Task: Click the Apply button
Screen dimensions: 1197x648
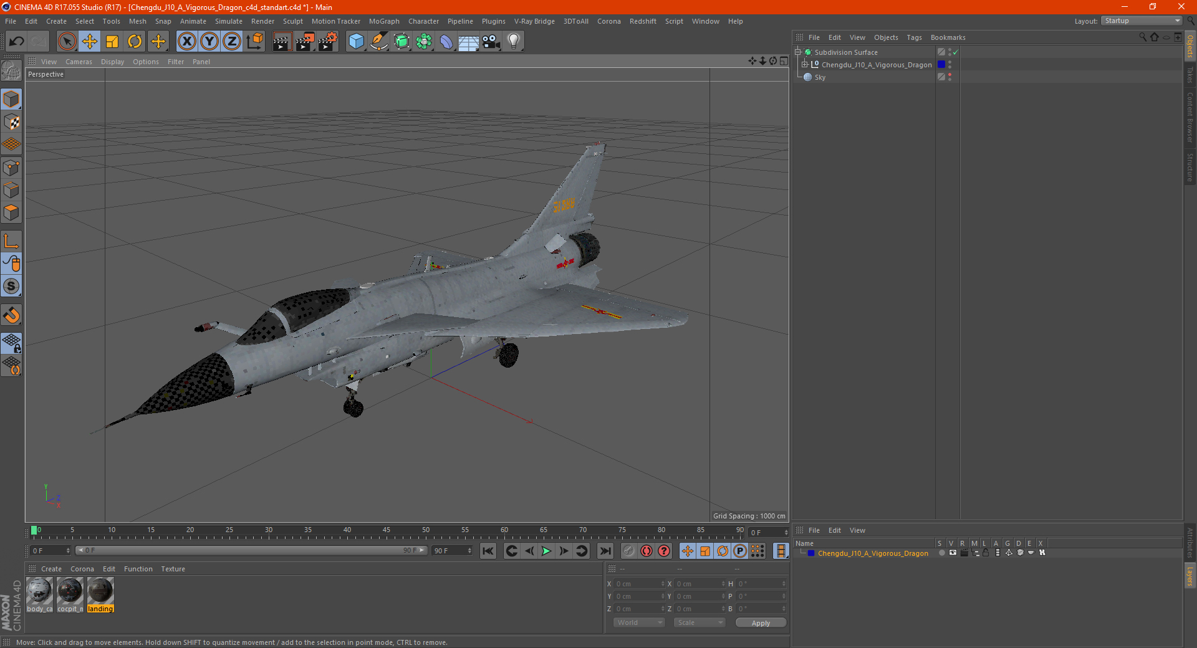Action: [761, 623]
